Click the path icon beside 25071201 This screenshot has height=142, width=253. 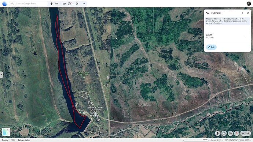click(208, 13)
